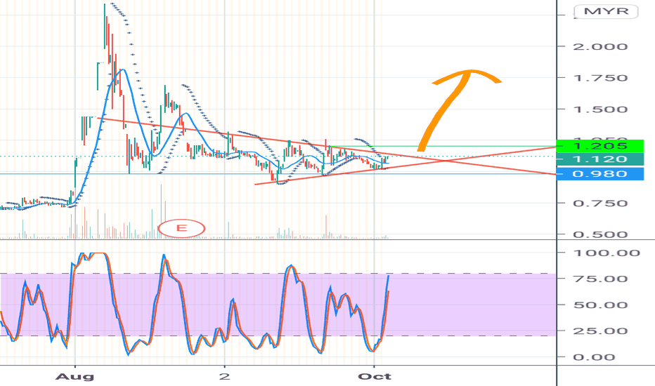Click the 1.750 price axis value
Viewport: 655px width, 386px height.
[600, 78]
